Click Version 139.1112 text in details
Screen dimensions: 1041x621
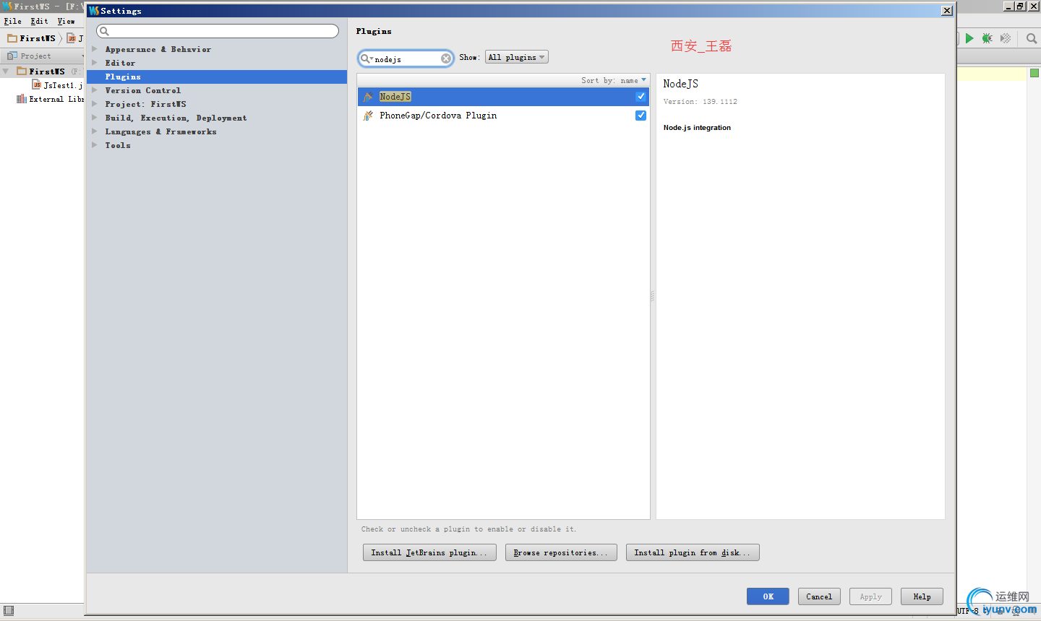[x=701, y=102]
